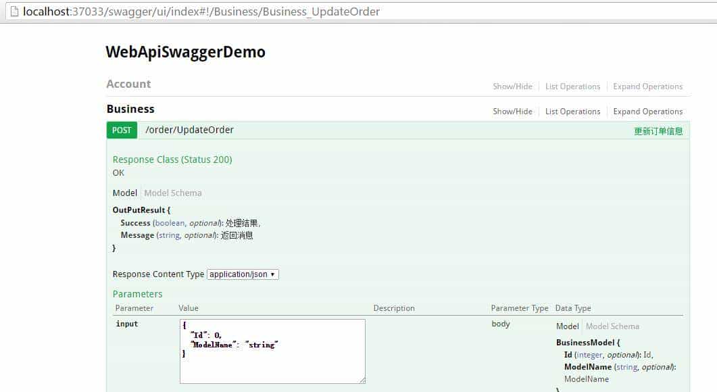Select List Operations for the Account section
This screenshot has width=717, height=392.
572,86
